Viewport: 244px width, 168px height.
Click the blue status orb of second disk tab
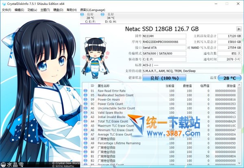click(102, 15)
